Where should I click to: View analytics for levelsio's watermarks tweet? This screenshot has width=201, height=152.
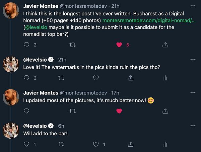click(165, 78)
